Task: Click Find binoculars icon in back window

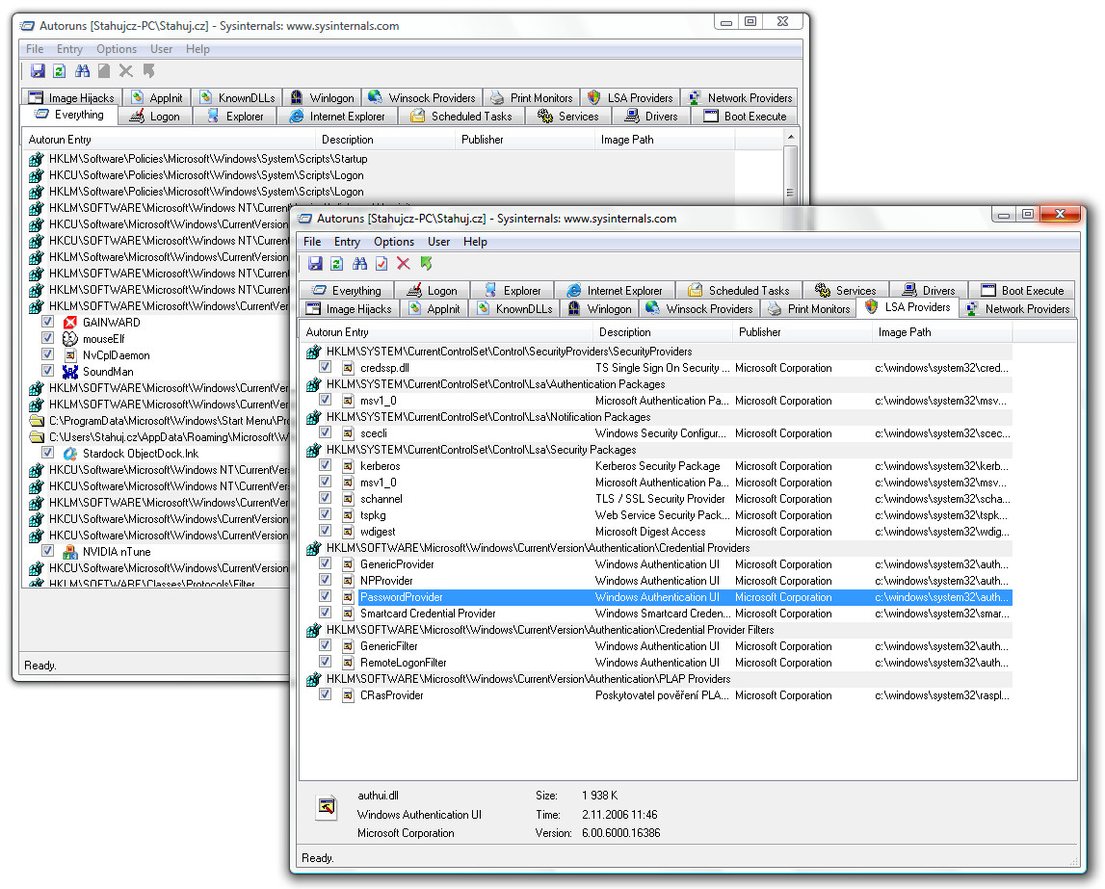Action: tap(82, 70)
